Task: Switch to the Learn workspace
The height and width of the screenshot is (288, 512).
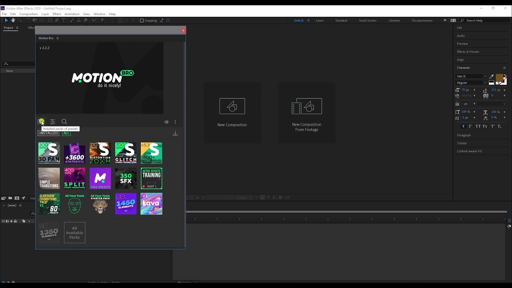Action: point(320,20)
